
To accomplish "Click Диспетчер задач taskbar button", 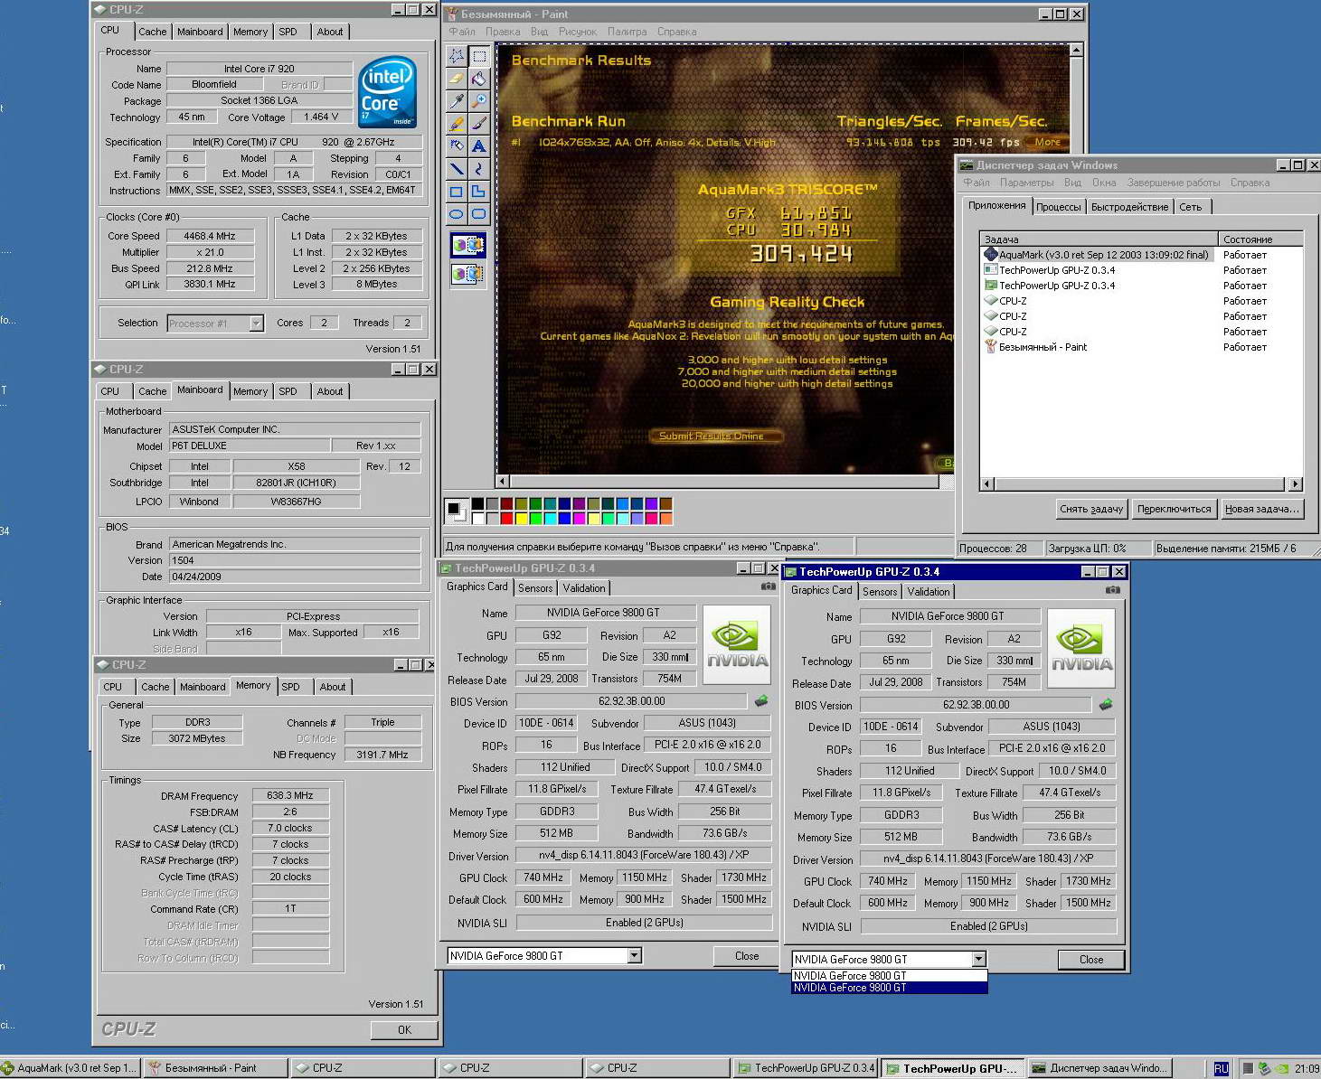I will [1100, 1068].
